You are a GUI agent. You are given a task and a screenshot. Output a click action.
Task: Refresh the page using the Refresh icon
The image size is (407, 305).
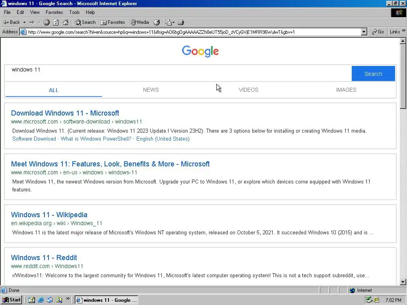pos(56,23)
